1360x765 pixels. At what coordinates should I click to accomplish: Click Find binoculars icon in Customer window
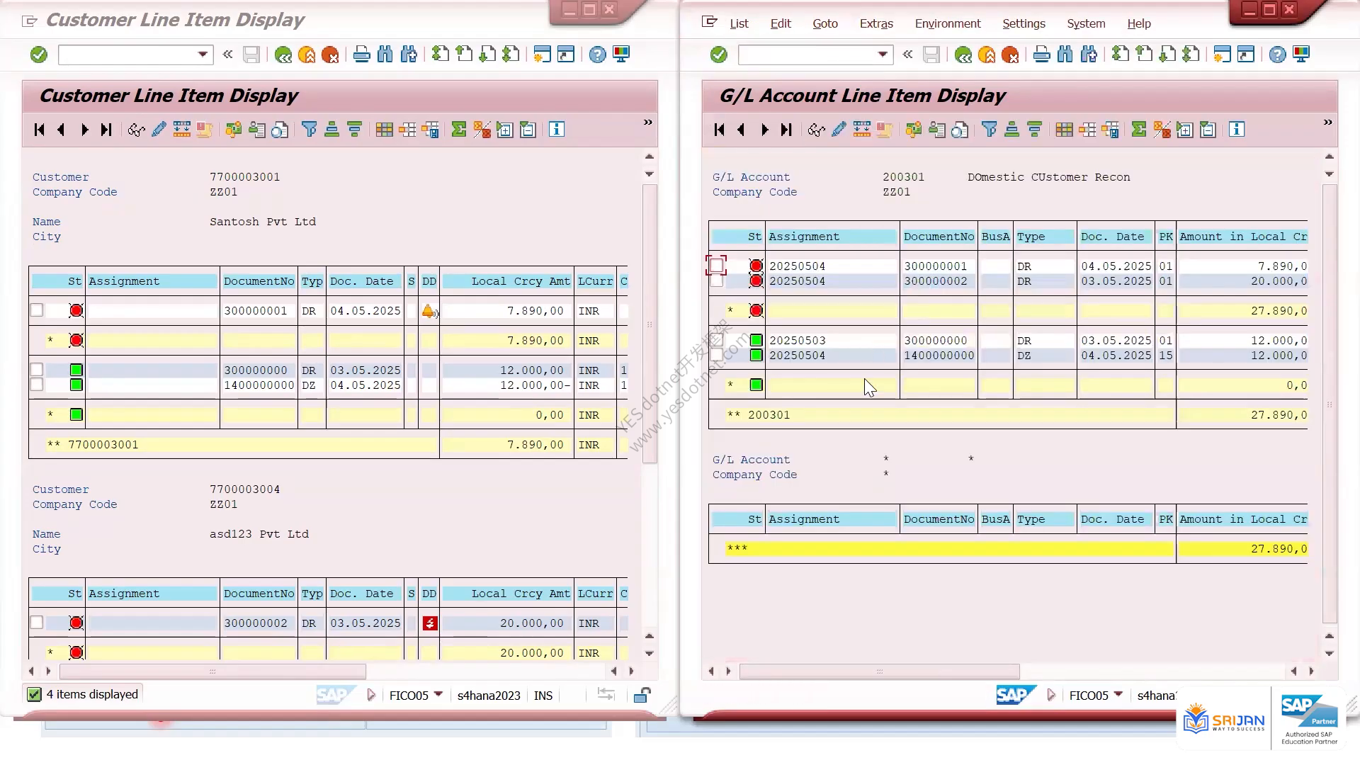385,55
